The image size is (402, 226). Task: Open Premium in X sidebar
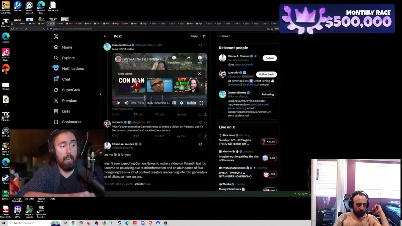tap(66, 100)
